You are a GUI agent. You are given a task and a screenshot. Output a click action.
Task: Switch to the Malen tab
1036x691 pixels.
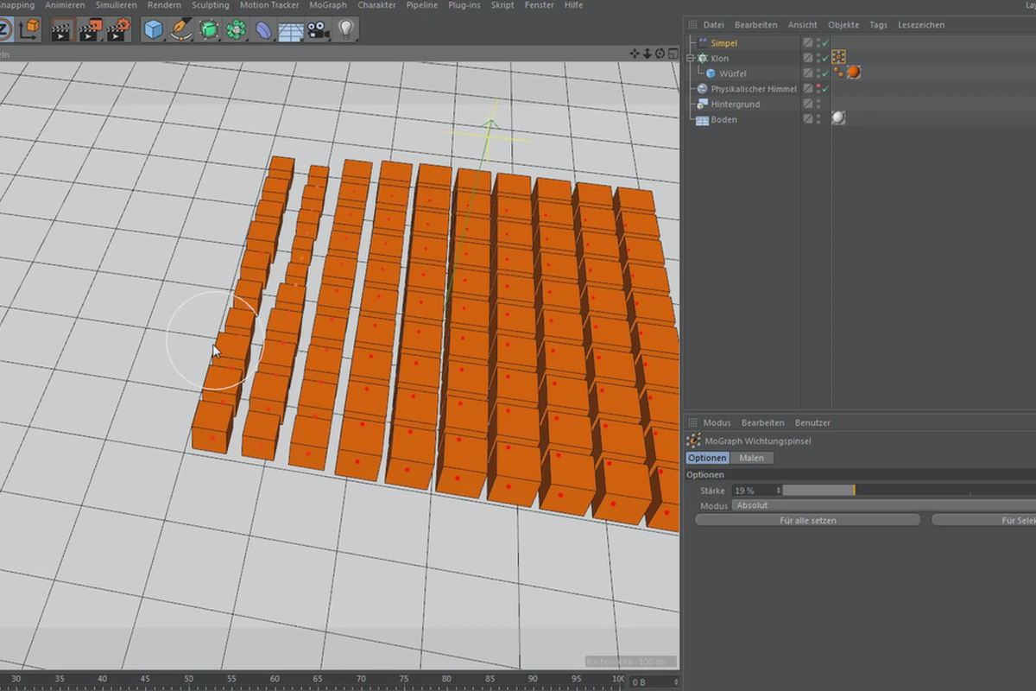(x=751, y=458)
